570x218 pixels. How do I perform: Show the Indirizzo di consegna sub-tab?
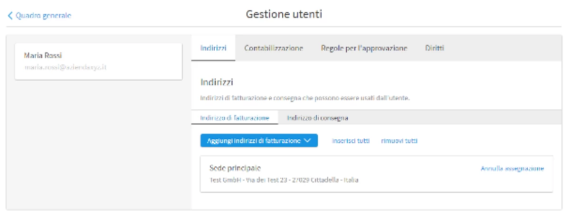pos(317,118)
